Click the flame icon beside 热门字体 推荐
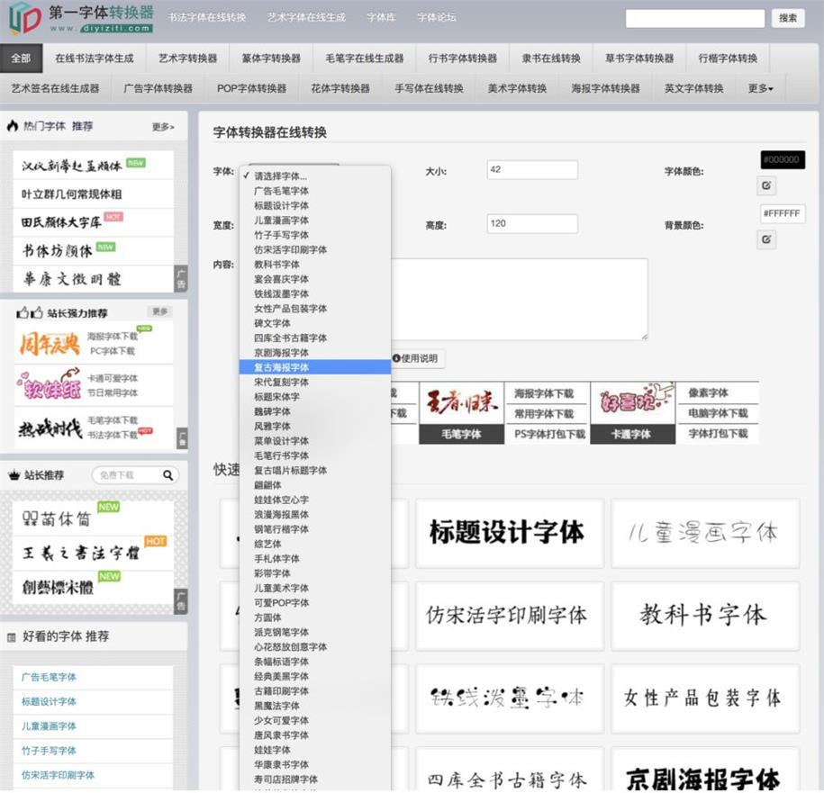 click(12, 126)
